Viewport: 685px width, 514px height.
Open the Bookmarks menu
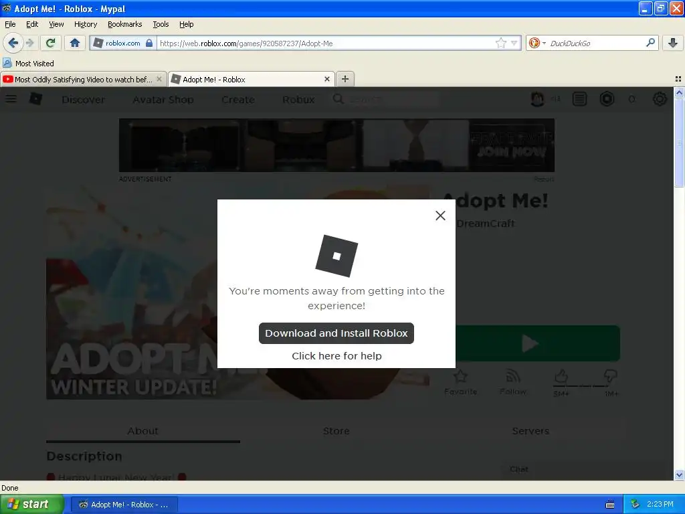pos(124,24)
